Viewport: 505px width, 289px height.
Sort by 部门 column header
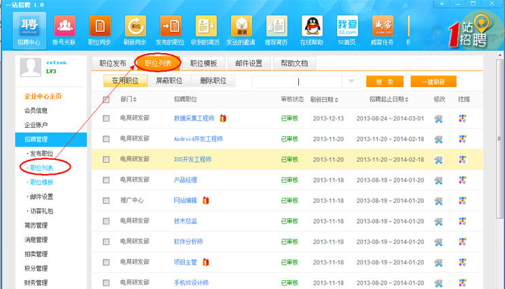128,99
